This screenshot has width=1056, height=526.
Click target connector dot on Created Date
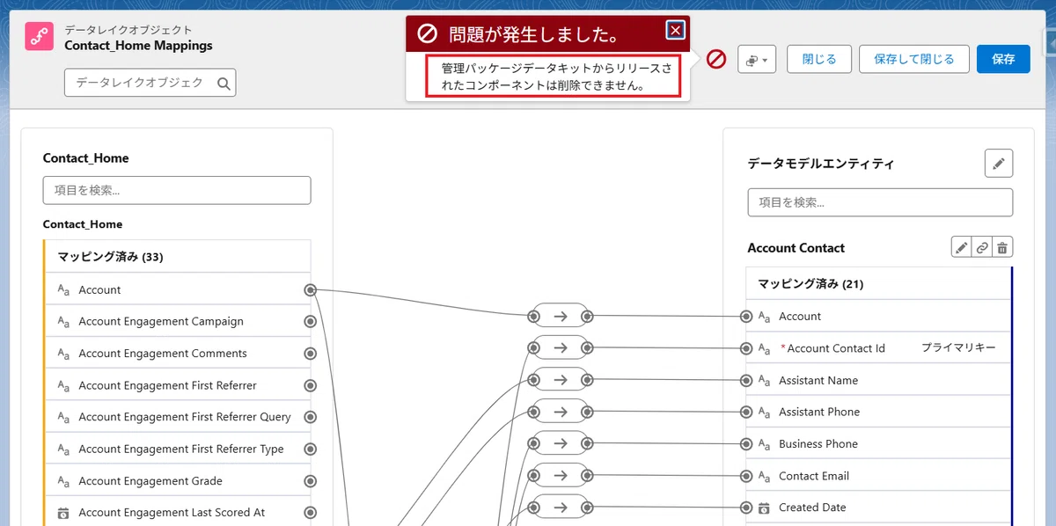746,508
